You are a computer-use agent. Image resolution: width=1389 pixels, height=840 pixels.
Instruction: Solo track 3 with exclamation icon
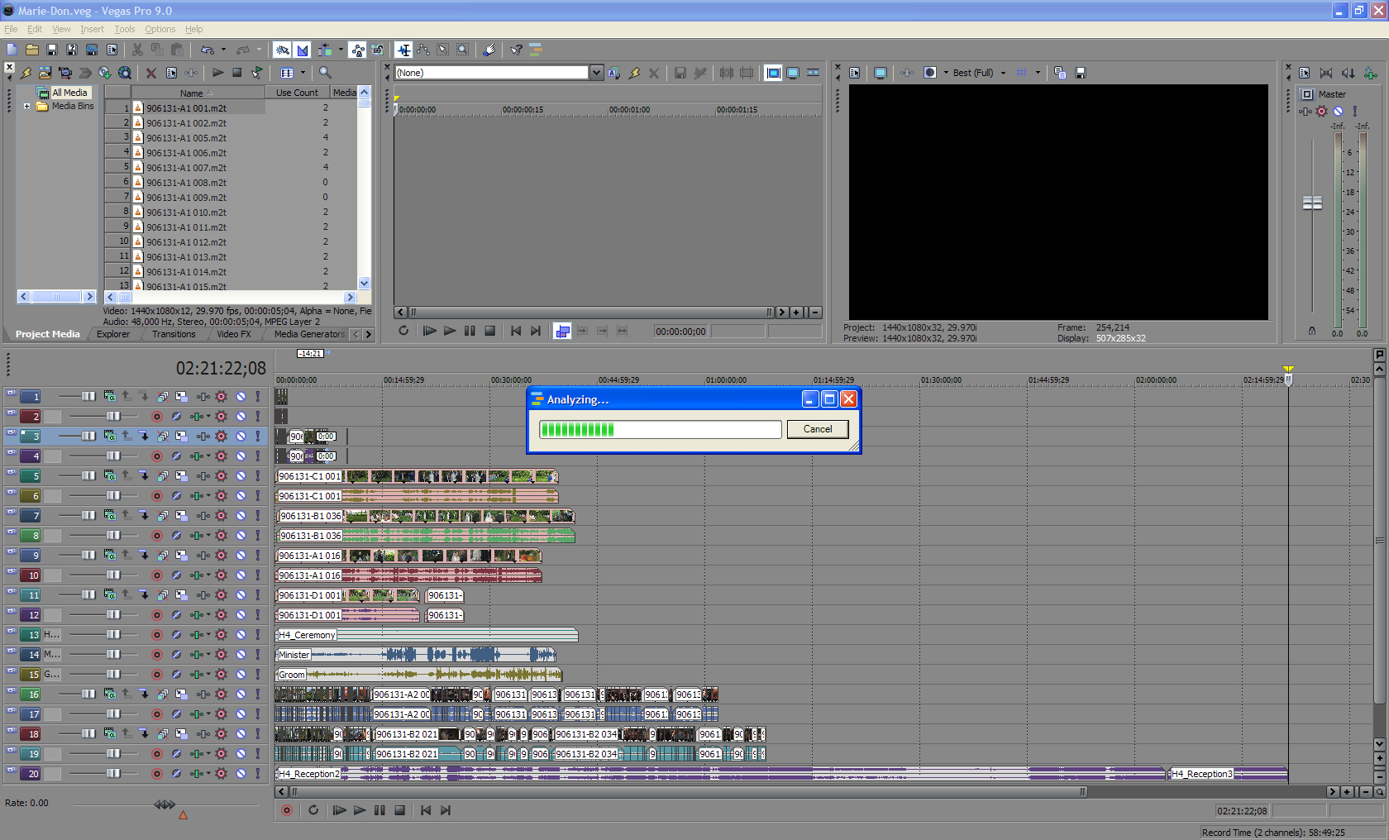tap(258, 437)
